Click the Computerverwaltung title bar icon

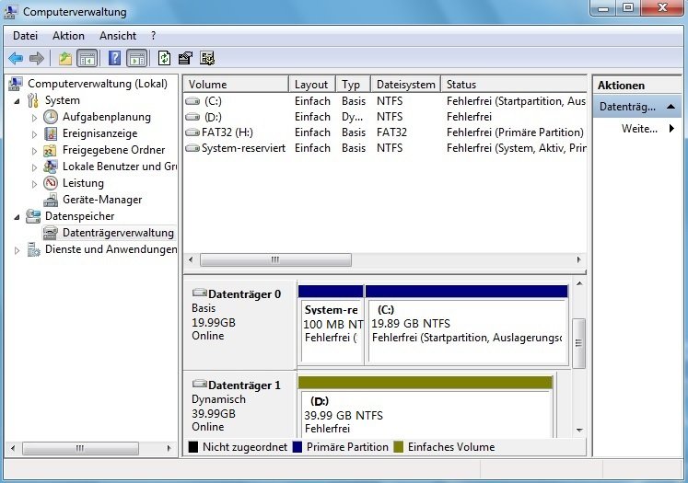coord(10,11)
